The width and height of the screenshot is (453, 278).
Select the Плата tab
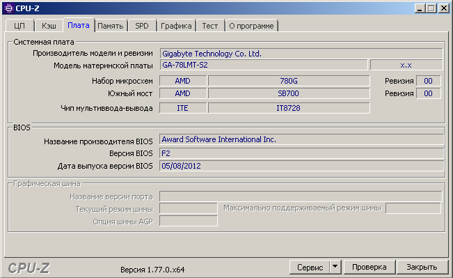[79, 25]
